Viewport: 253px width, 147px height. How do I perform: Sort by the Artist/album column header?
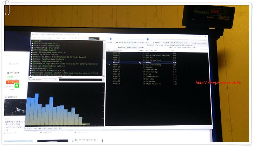click(x=117, y=50)
